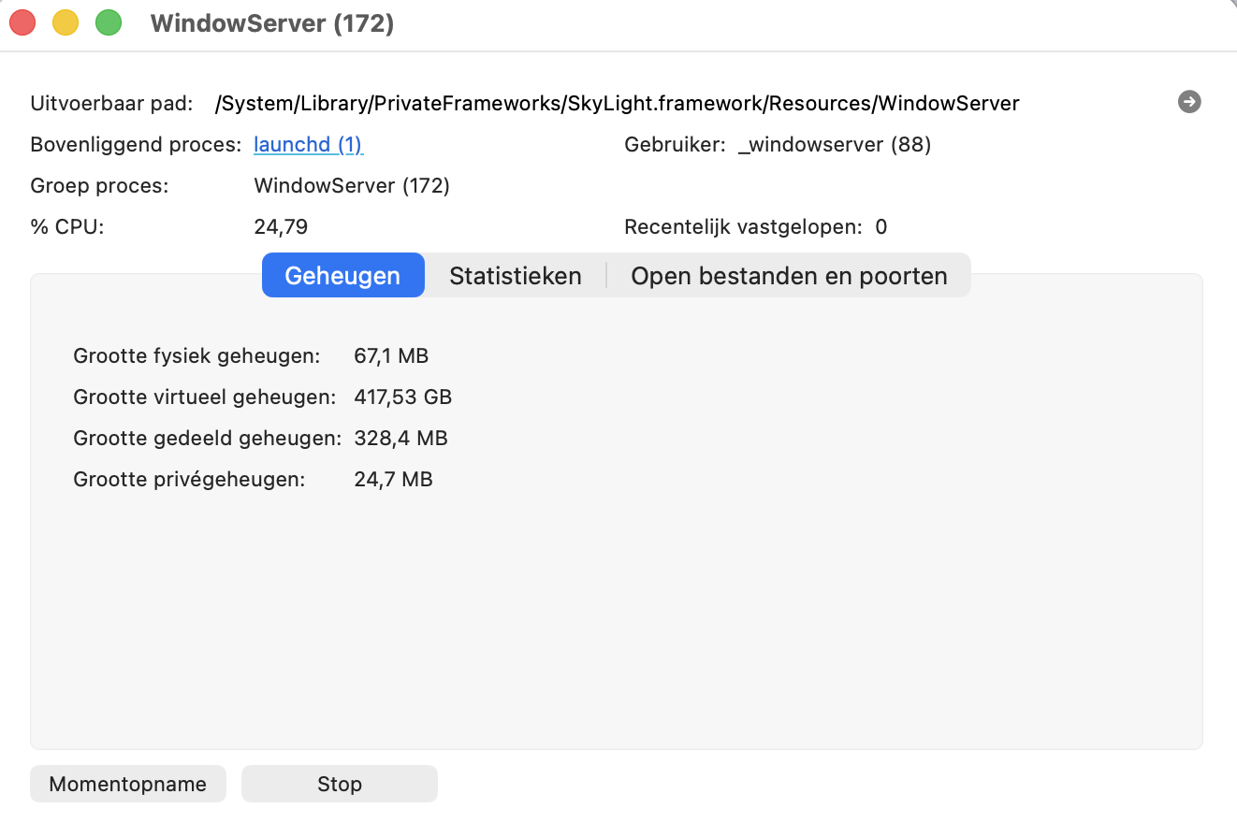Screen dimensions: 1237x823
Task: Select the Geheugen tab
Action: [342, 275]
